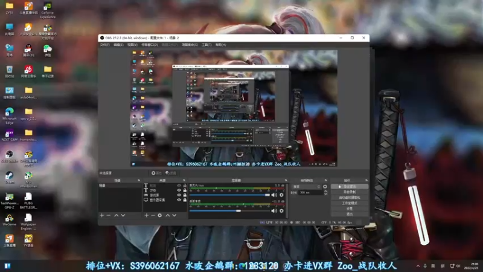483x272 pixels.
Task: Toggle lock on 显示器采集 source
Action: tap(185, 200)
